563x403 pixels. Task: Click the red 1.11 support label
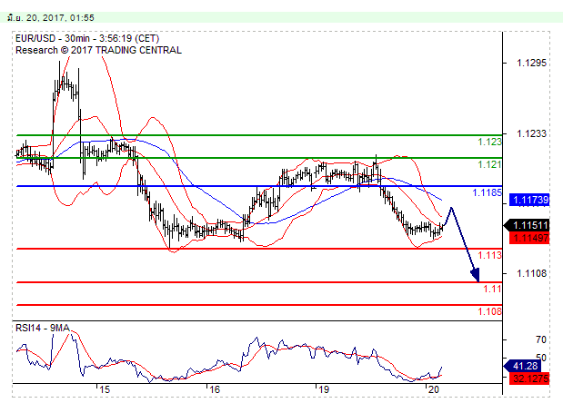(492, 289)
